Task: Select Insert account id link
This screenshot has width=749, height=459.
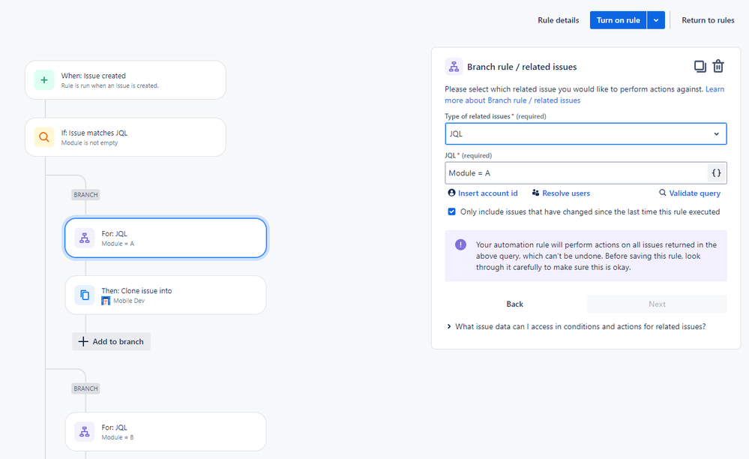Action: tap(483, 193)
